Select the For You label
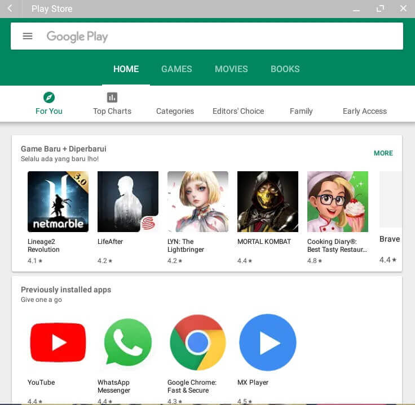Screen dimensions: 415x405 tap(49, 111)
